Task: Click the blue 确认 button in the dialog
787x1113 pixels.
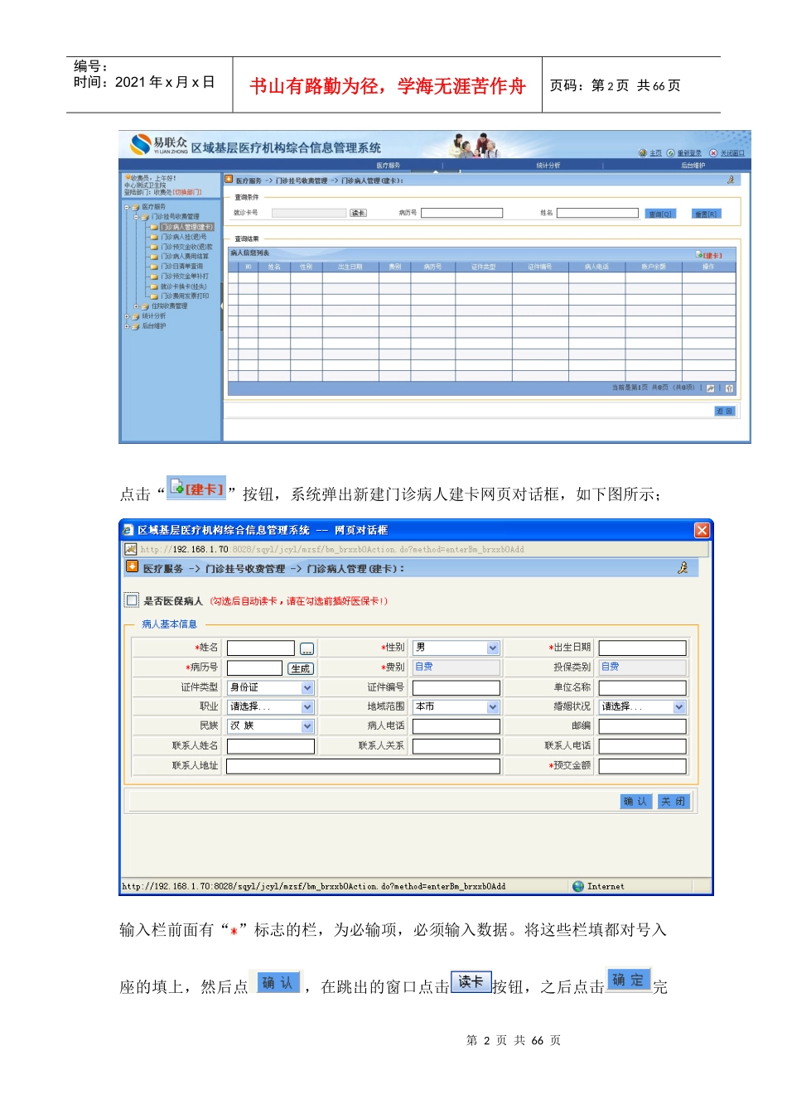Action: click(636, 802)
